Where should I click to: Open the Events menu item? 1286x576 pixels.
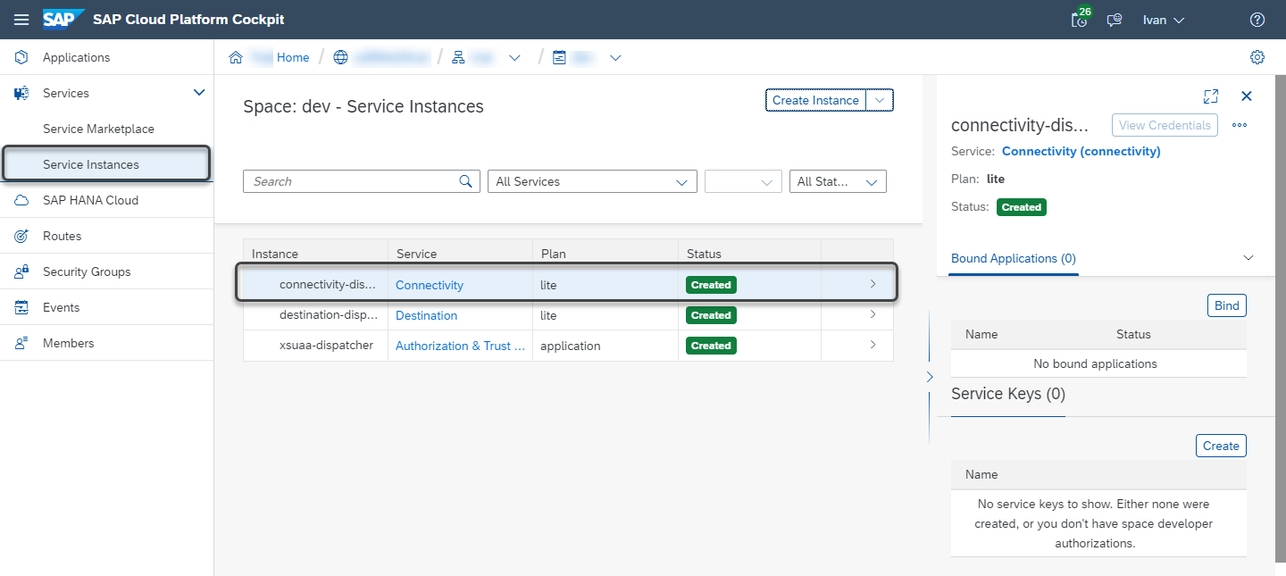pyautogui.click(x=61, y=307)
